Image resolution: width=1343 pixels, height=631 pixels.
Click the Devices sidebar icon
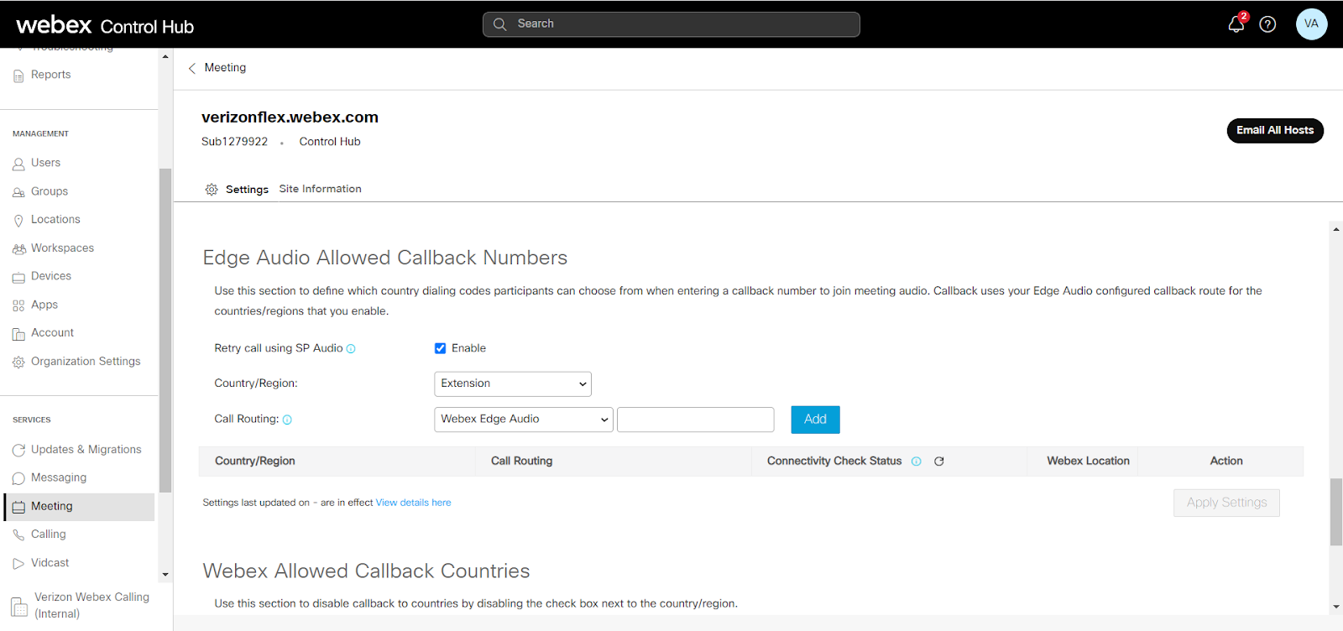(x=18, y=277)
